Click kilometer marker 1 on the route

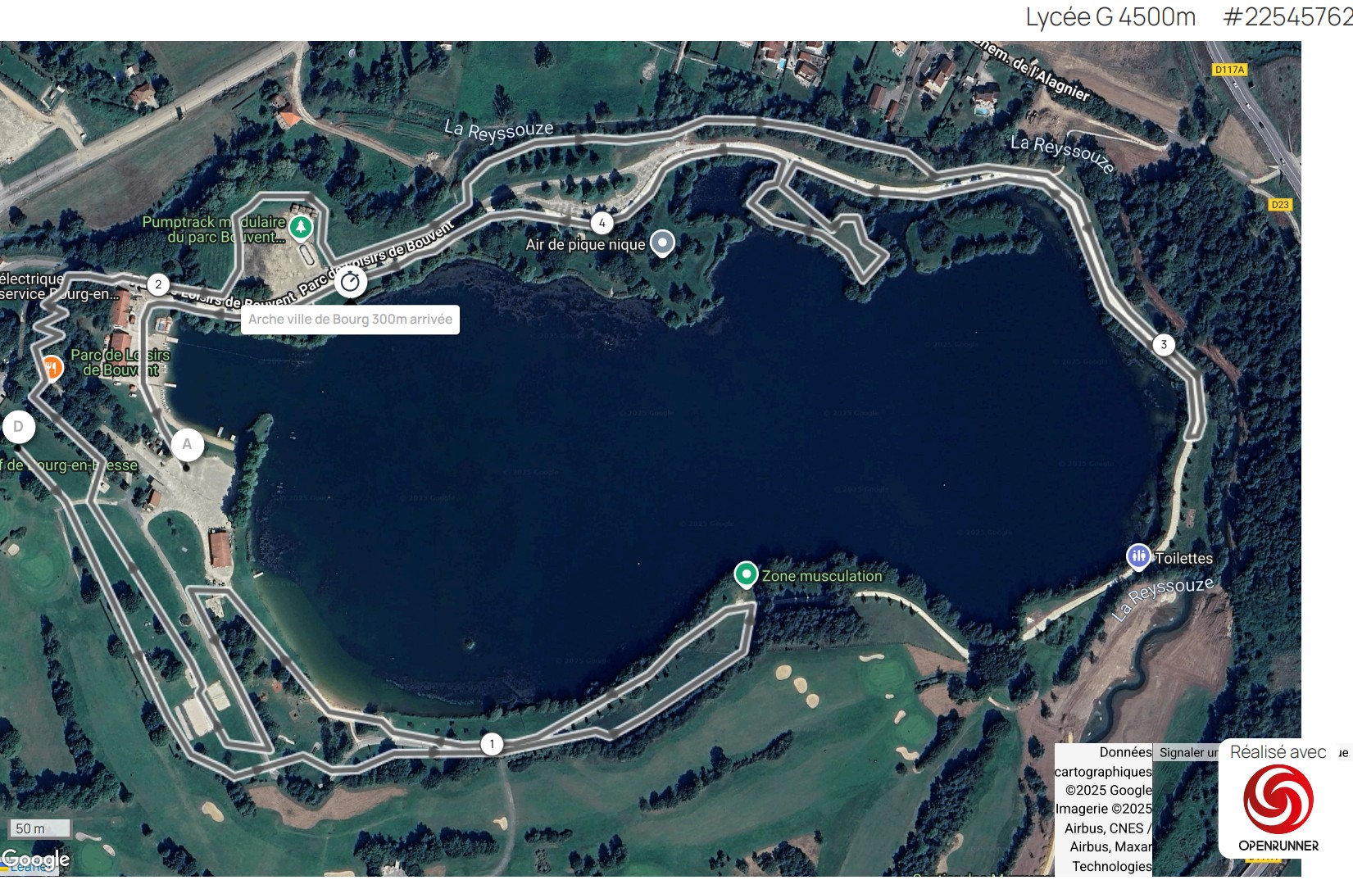(492, 744)
